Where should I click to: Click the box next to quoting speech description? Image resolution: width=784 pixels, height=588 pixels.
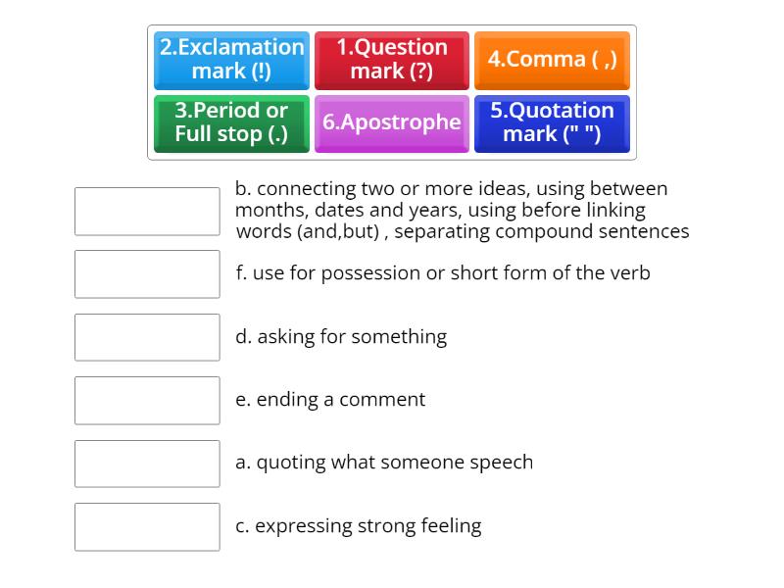[147, 464]
